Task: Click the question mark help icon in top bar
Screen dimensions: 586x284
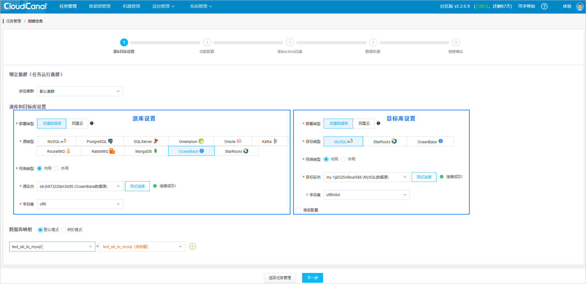Action: pos(544,6)
